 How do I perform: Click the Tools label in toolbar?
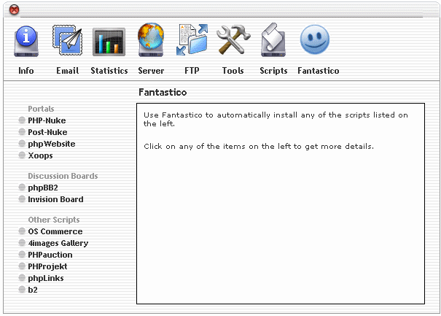pyautogui.click(x=233, y=71)
